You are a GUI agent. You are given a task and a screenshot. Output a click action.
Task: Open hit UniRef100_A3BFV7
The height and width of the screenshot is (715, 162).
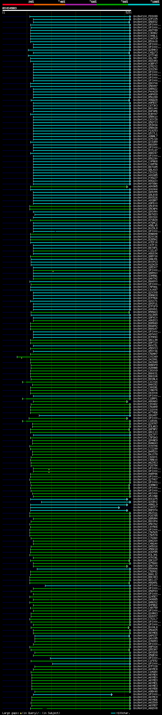click(x=145, y=64)
